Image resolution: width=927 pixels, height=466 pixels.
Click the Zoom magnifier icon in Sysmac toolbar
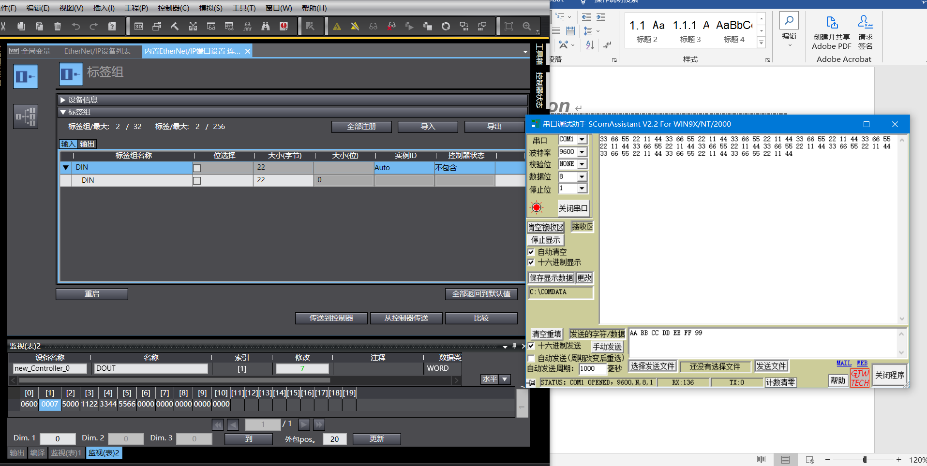(527, 26)
